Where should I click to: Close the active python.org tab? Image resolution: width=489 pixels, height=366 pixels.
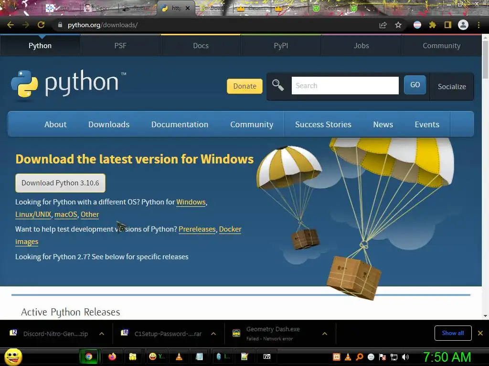pos(187,8)
